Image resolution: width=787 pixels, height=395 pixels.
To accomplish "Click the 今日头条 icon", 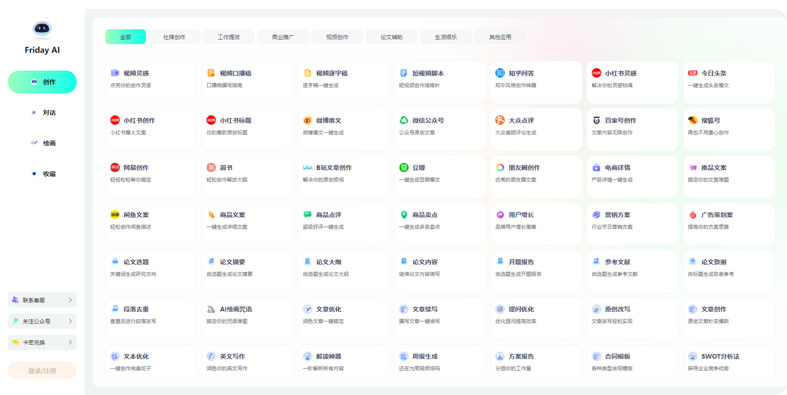I will [692, 73].
